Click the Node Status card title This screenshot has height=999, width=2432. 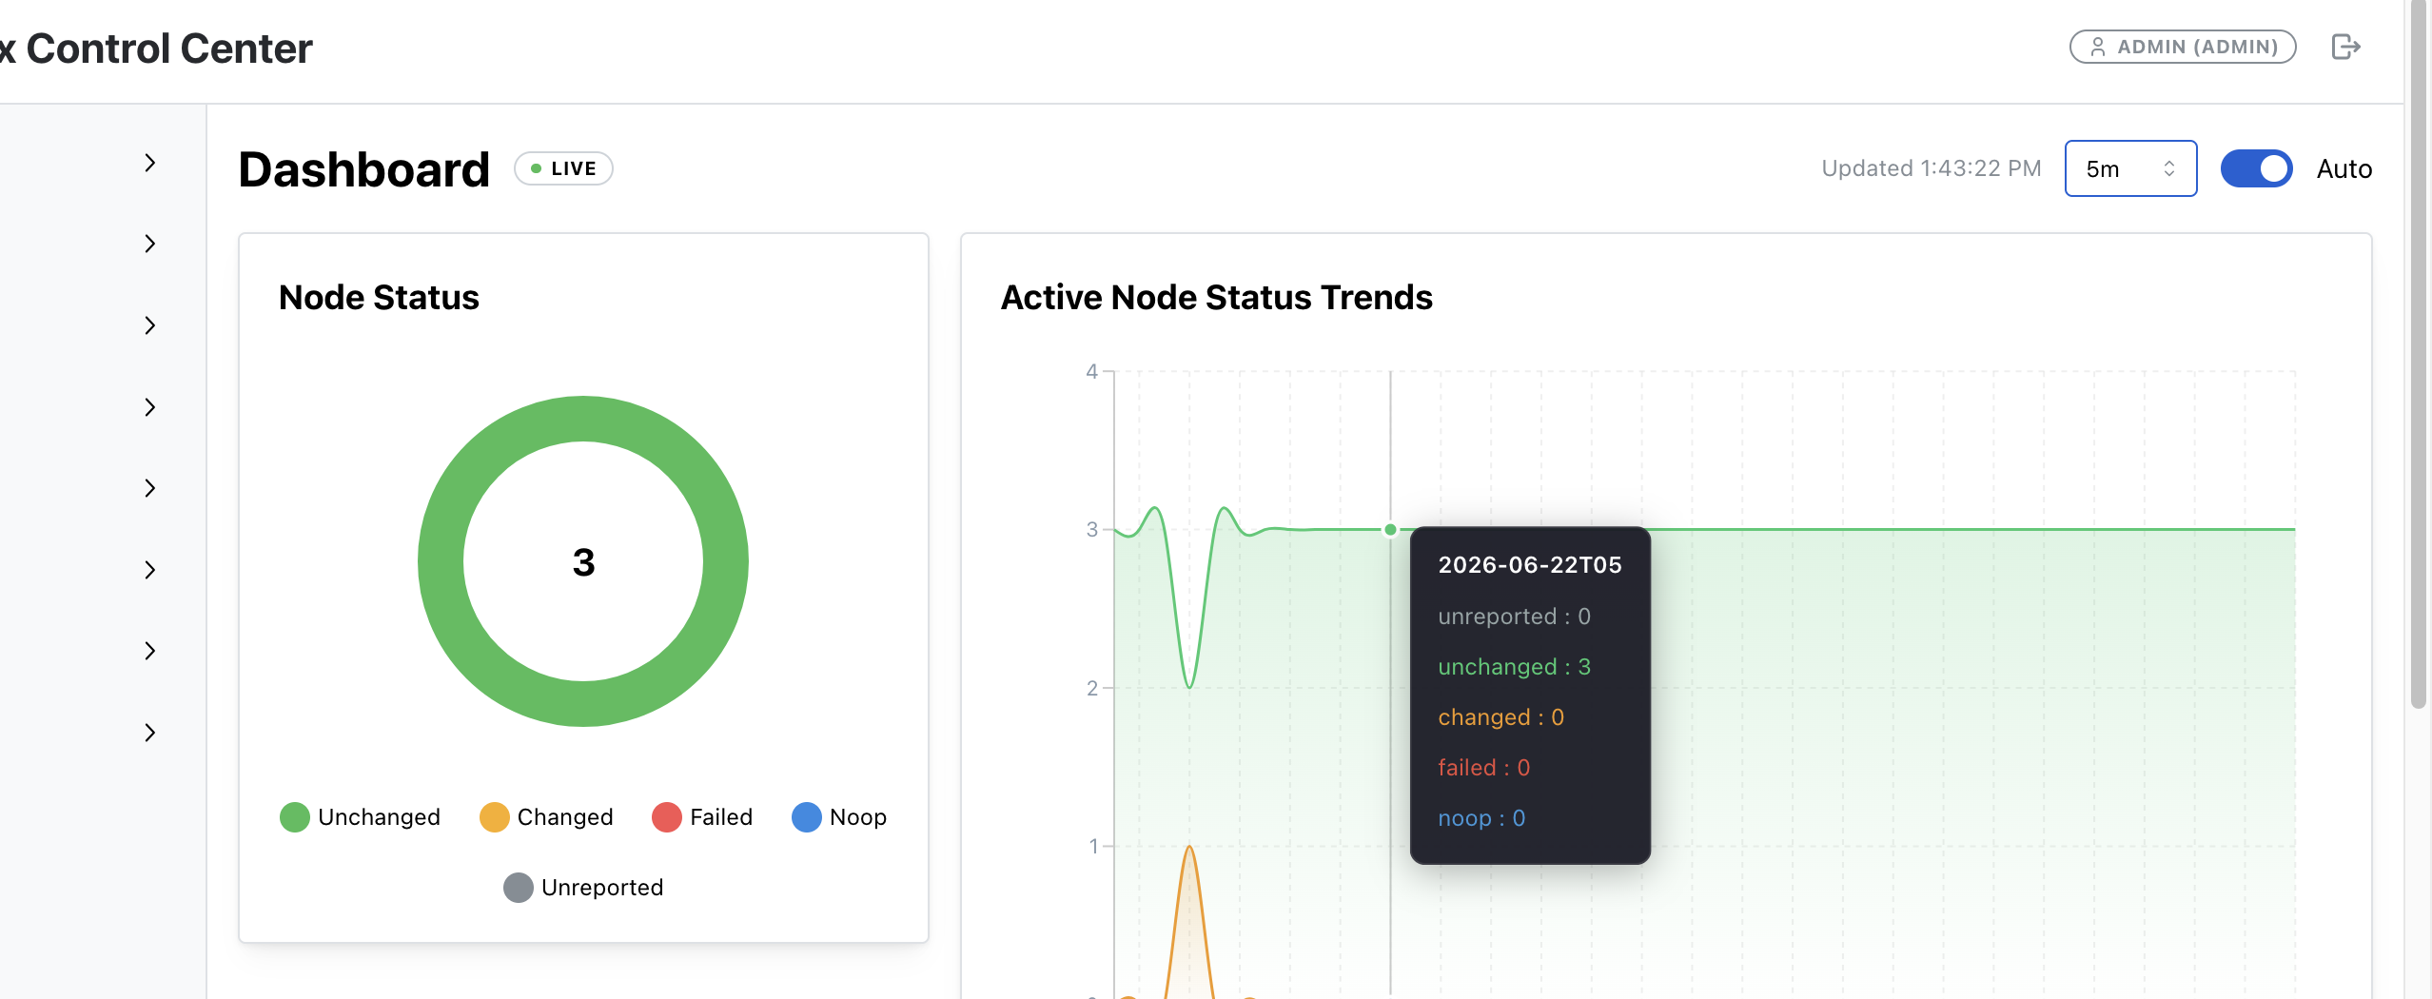tap(379, 298)
